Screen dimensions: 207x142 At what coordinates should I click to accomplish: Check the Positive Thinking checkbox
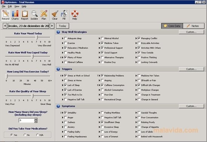139,57
